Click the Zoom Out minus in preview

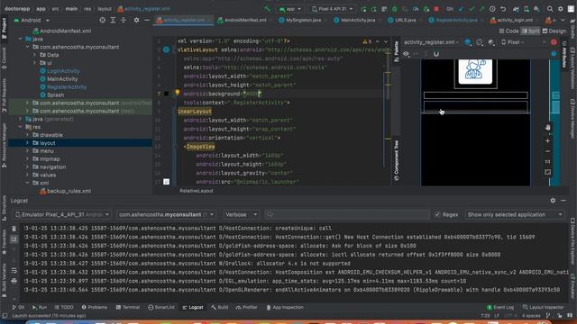tap(547, 151)
